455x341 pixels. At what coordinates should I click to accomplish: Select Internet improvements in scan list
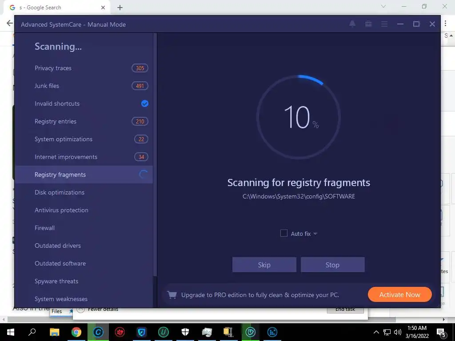click(84, 157)
